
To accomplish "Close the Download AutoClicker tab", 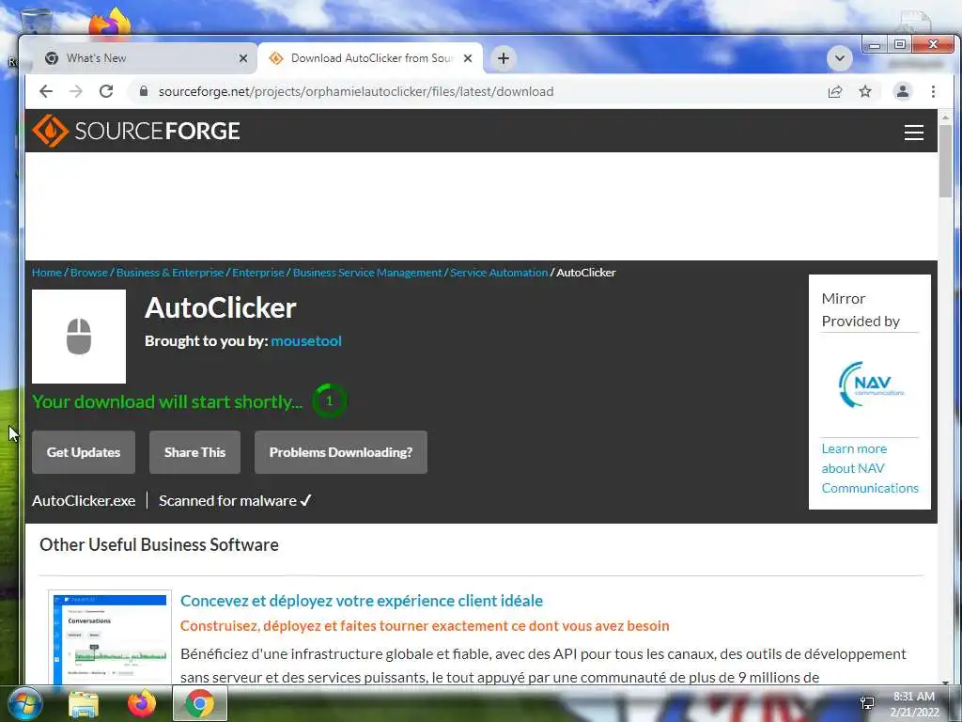I will (x=468, y=58).
